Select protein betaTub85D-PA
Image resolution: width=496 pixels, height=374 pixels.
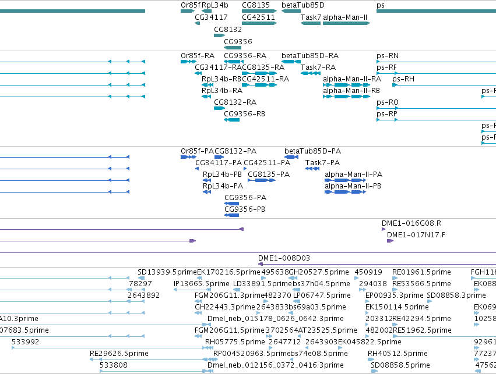click(x=312, y=151)
